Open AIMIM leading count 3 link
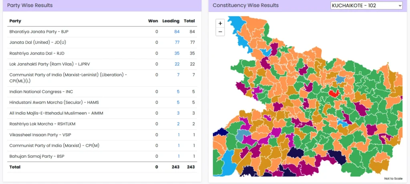Image resolution: width=410 pixels, height=184 pixels. [178, 113]
